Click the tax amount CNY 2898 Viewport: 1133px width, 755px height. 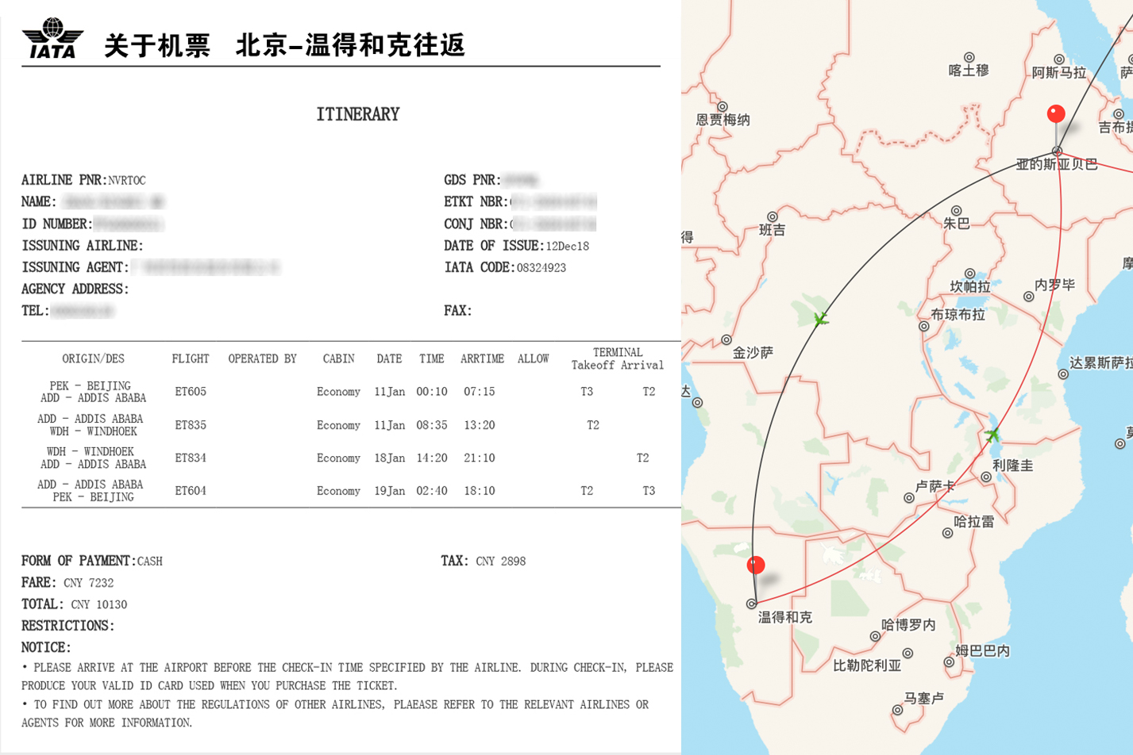tap(501, 561)
